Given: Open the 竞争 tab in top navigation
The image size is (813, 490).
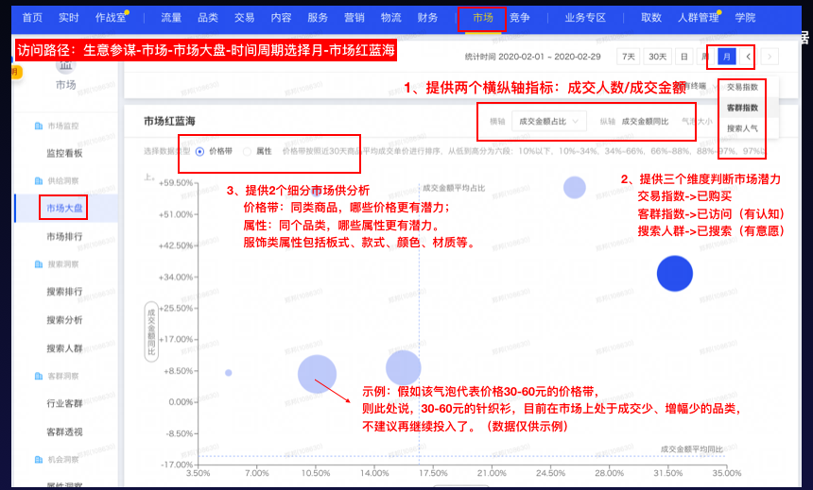Looking at the screenshot, I should coord(519,18).
